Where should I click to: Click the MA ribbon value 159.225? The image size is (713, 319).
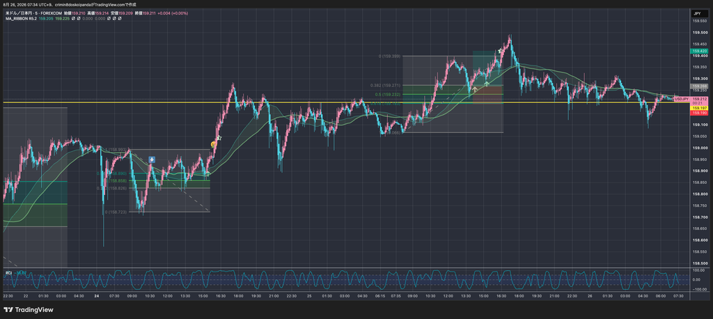62,19
